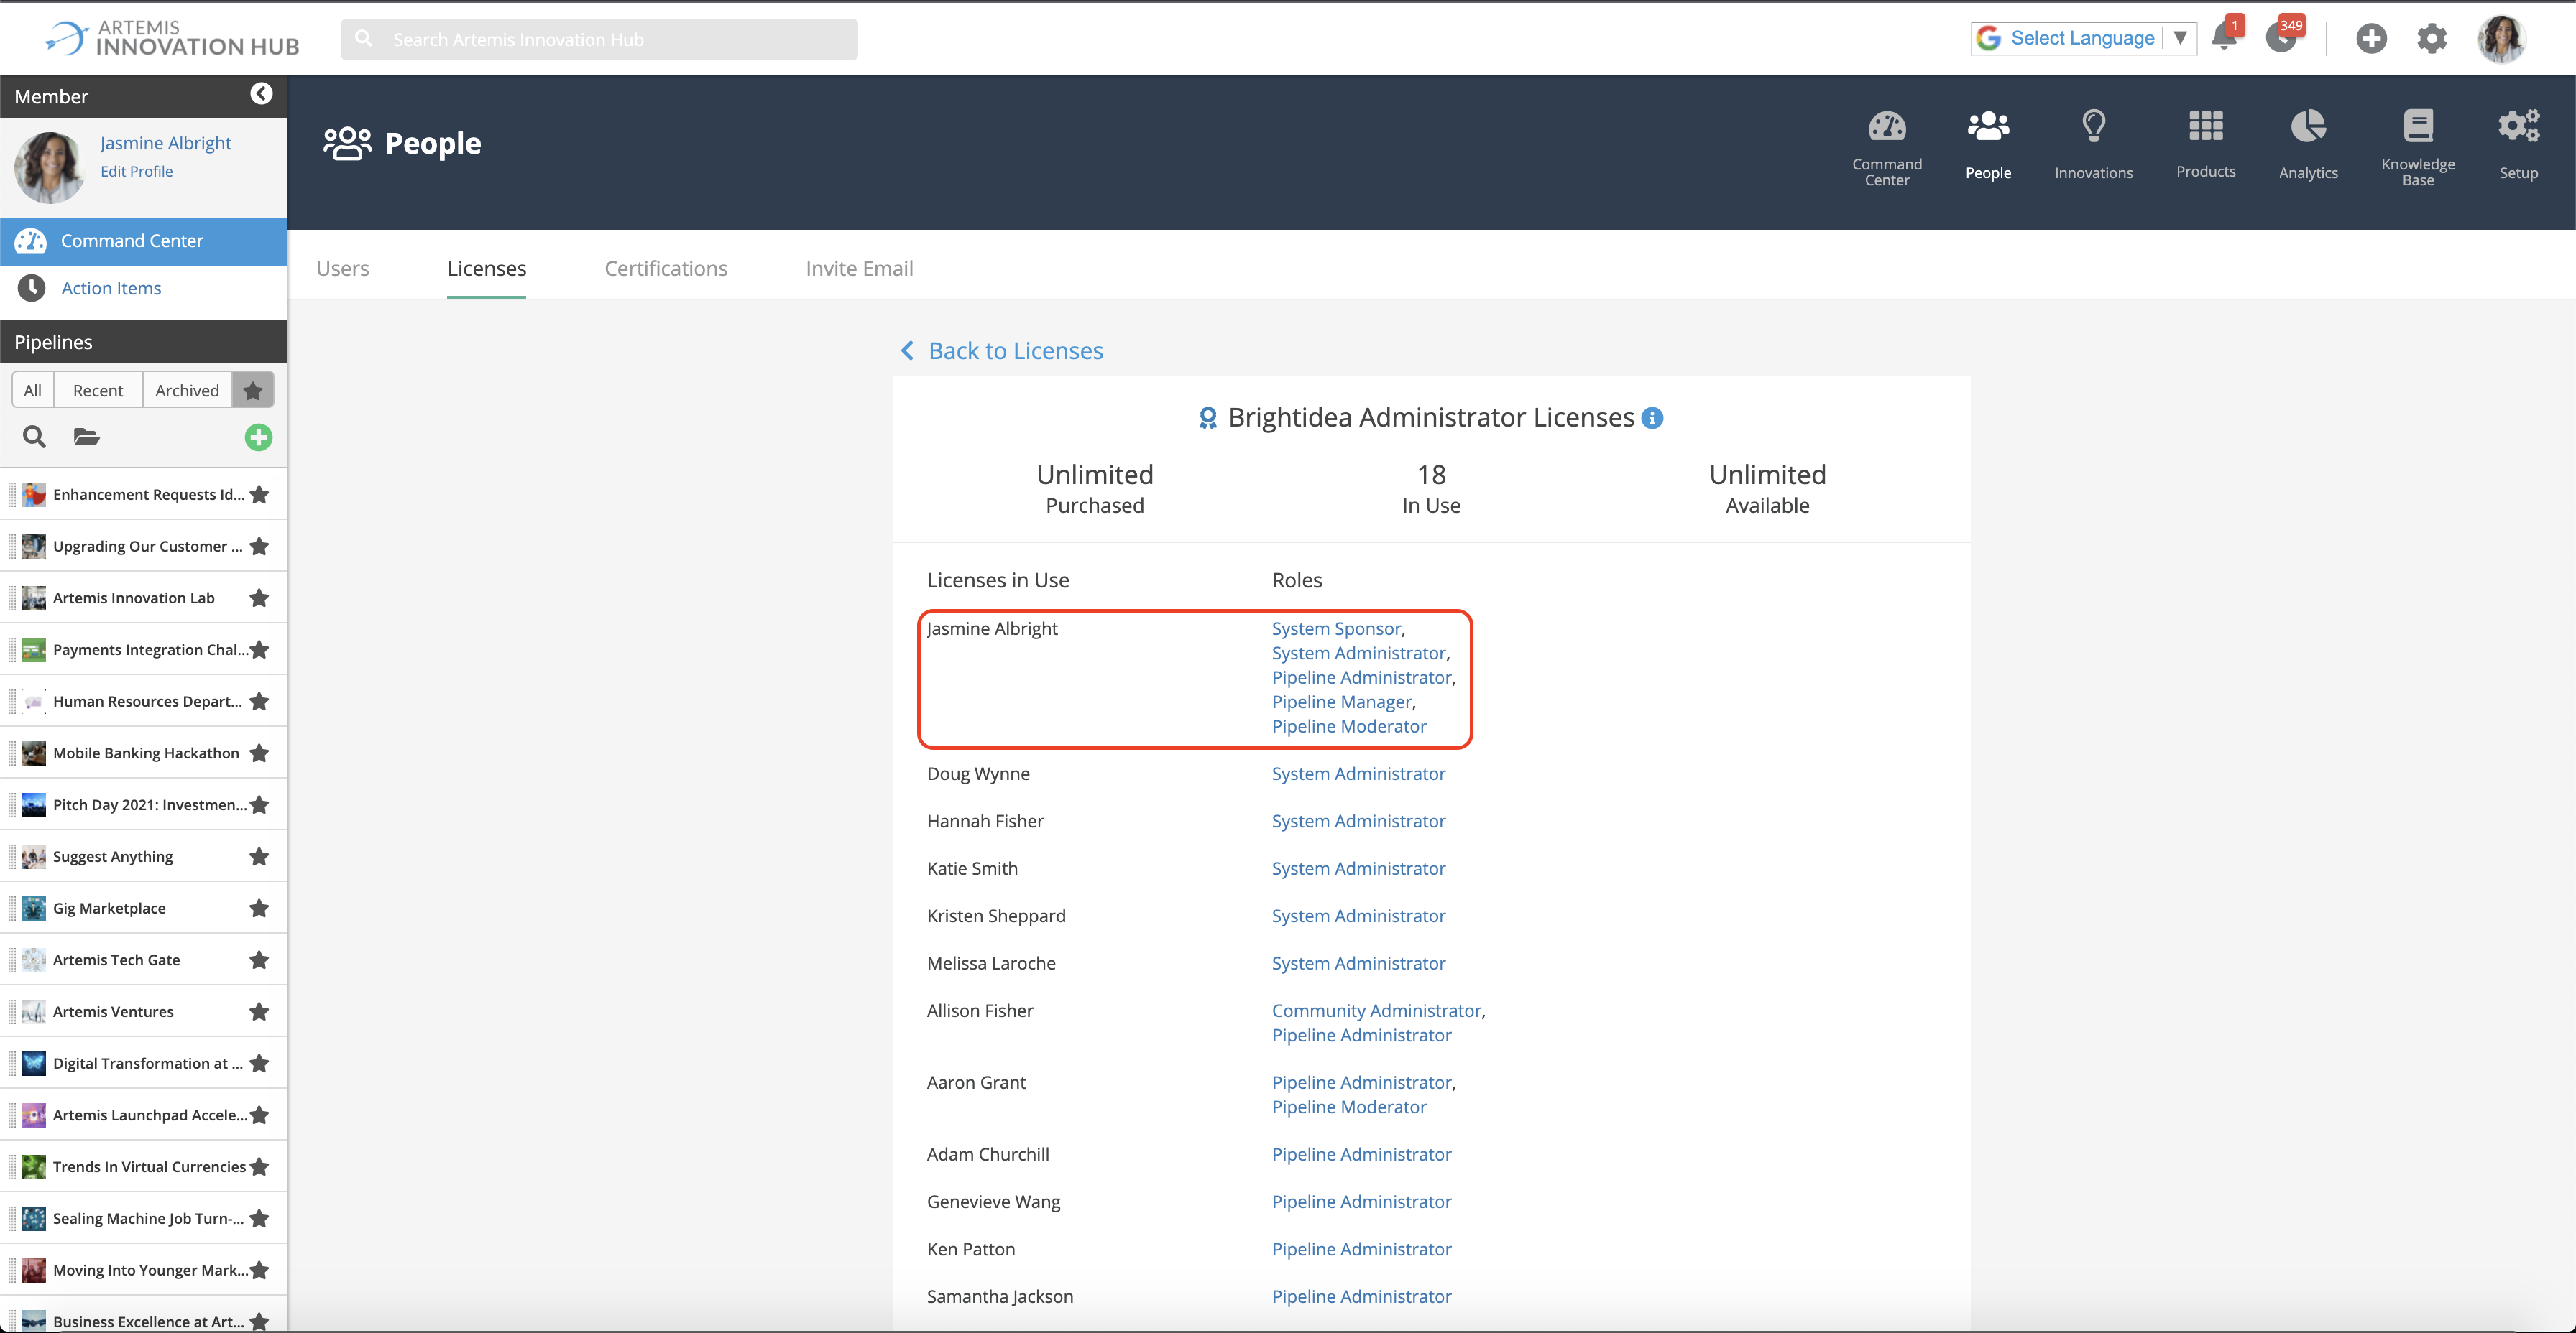Click Katie Smith's System Administrator role
The width and height of the screenshot is (2576, 1333).
click(1358, 868)
